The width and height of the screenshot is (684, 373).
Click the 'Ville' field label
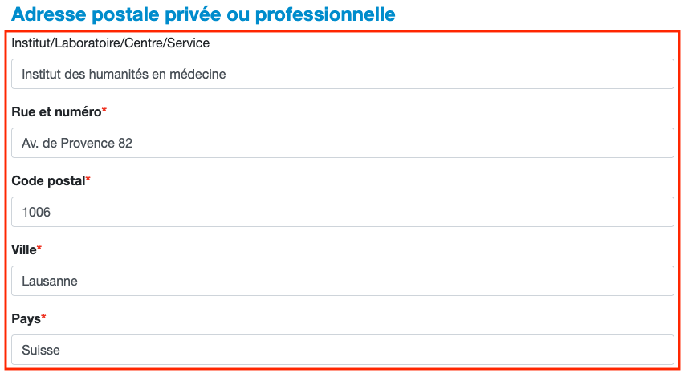pos(24,249)
